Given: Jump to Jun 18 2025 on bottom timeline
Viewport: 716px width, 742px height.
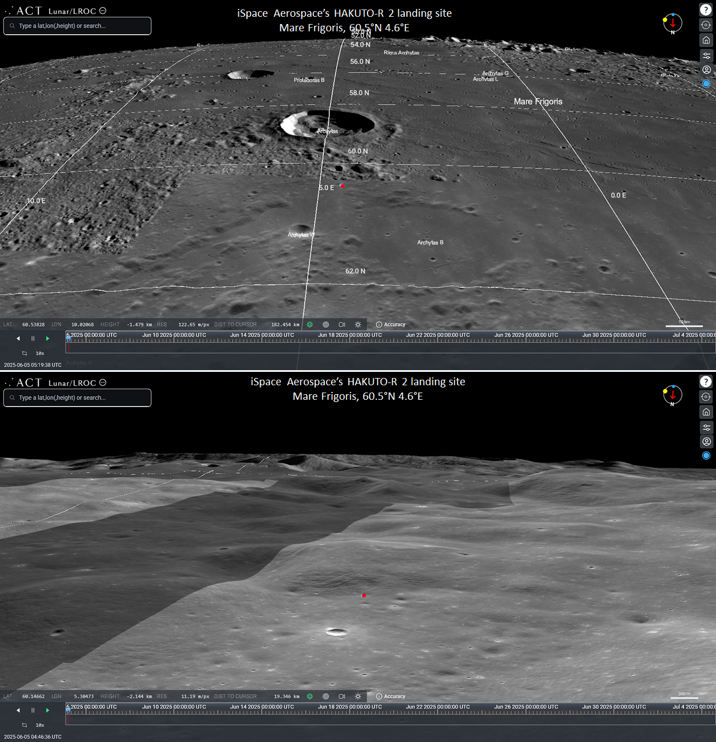Looking at the screenshot, I should coord(350,707).
